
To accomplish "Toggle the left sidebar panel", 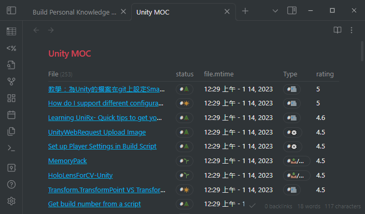I will click(x=11, y=10).
